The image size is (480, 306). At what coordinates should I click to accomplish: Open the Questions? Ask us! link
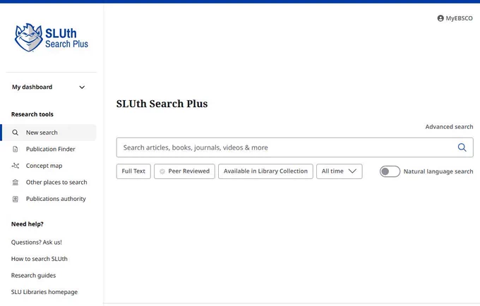click(x=37, y=243)
